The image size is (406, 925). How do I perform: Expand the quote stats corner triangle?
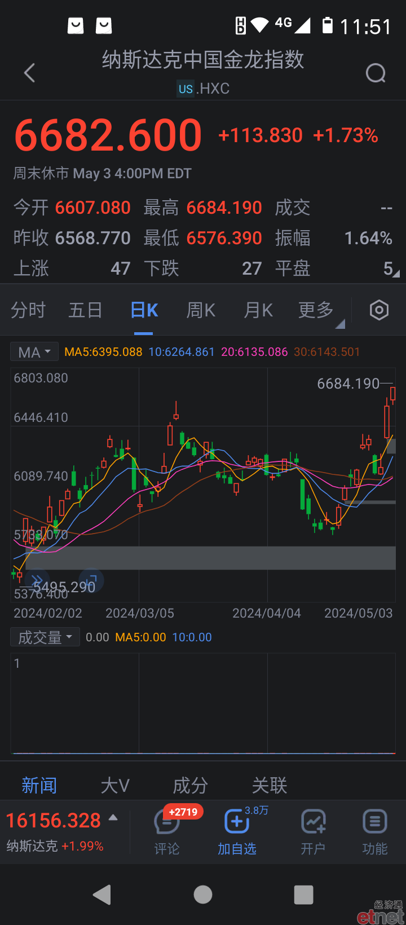396,274
